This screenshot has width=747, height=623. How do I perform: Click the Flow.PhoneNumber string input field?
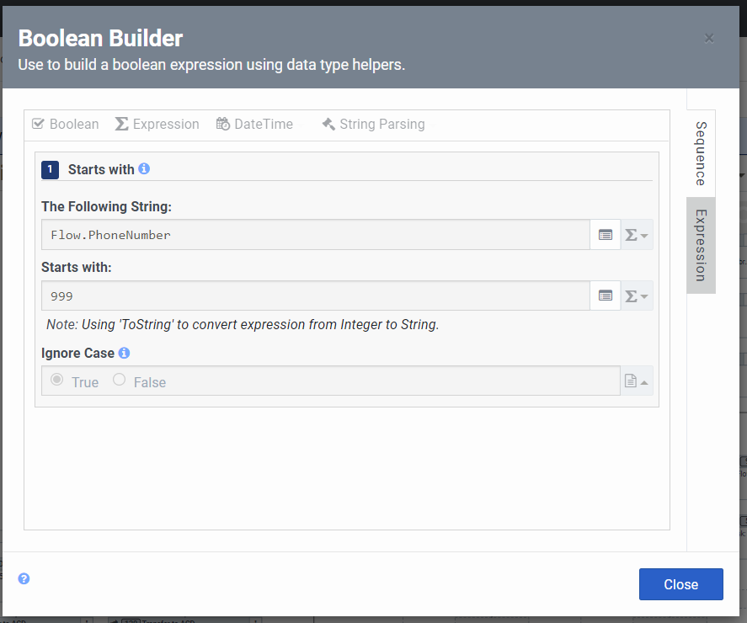(315, 235)
